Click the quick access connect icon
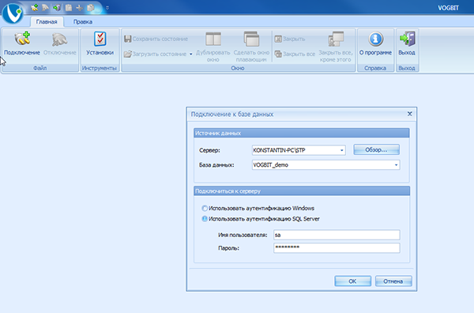 tap(35, 8)
